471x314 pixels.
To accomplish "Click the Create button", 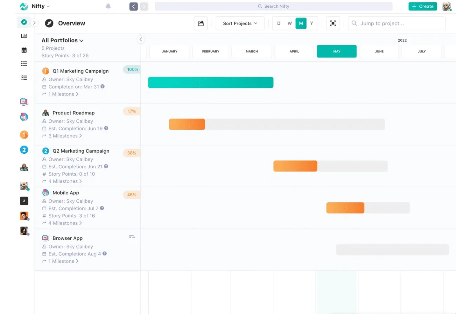I will click(423, 6).
